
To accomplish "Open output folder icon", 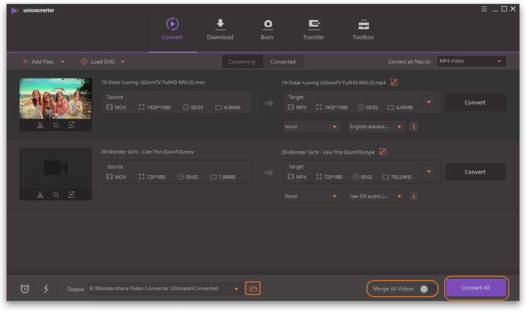I will click(252, 289).
